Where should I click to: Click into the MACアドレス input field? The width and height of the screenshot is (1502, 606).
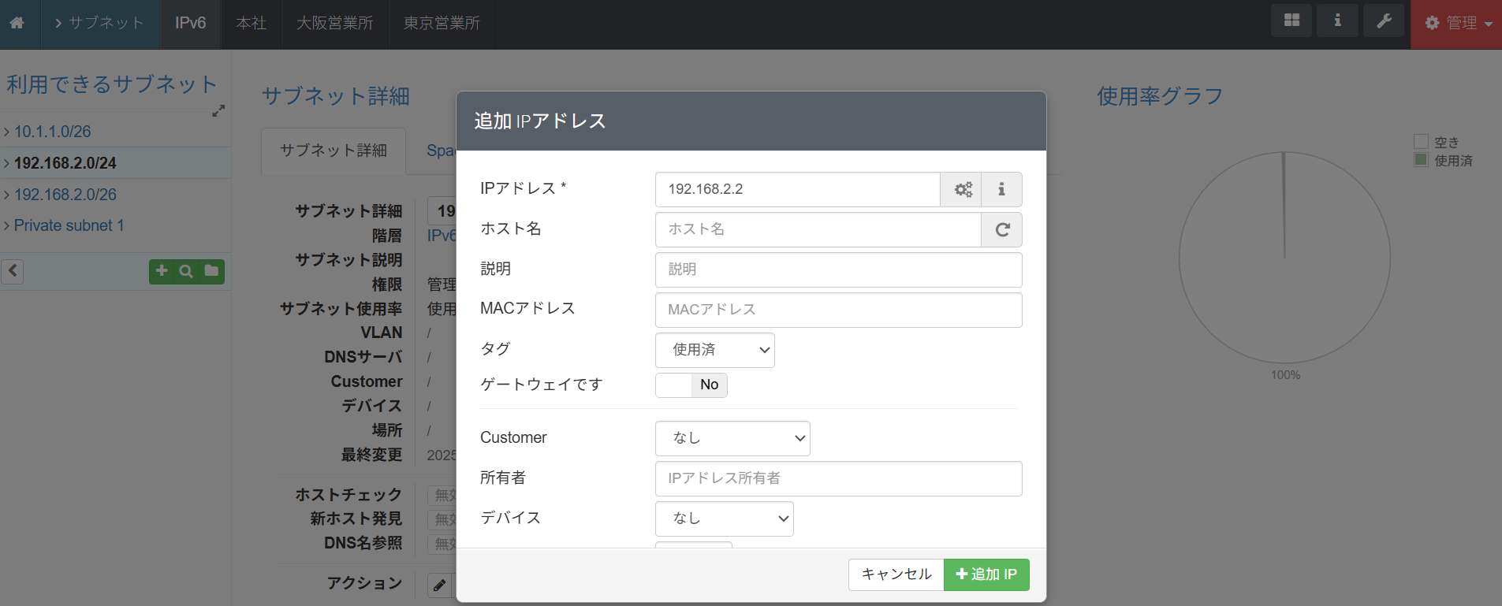click(x=839, y=310)
